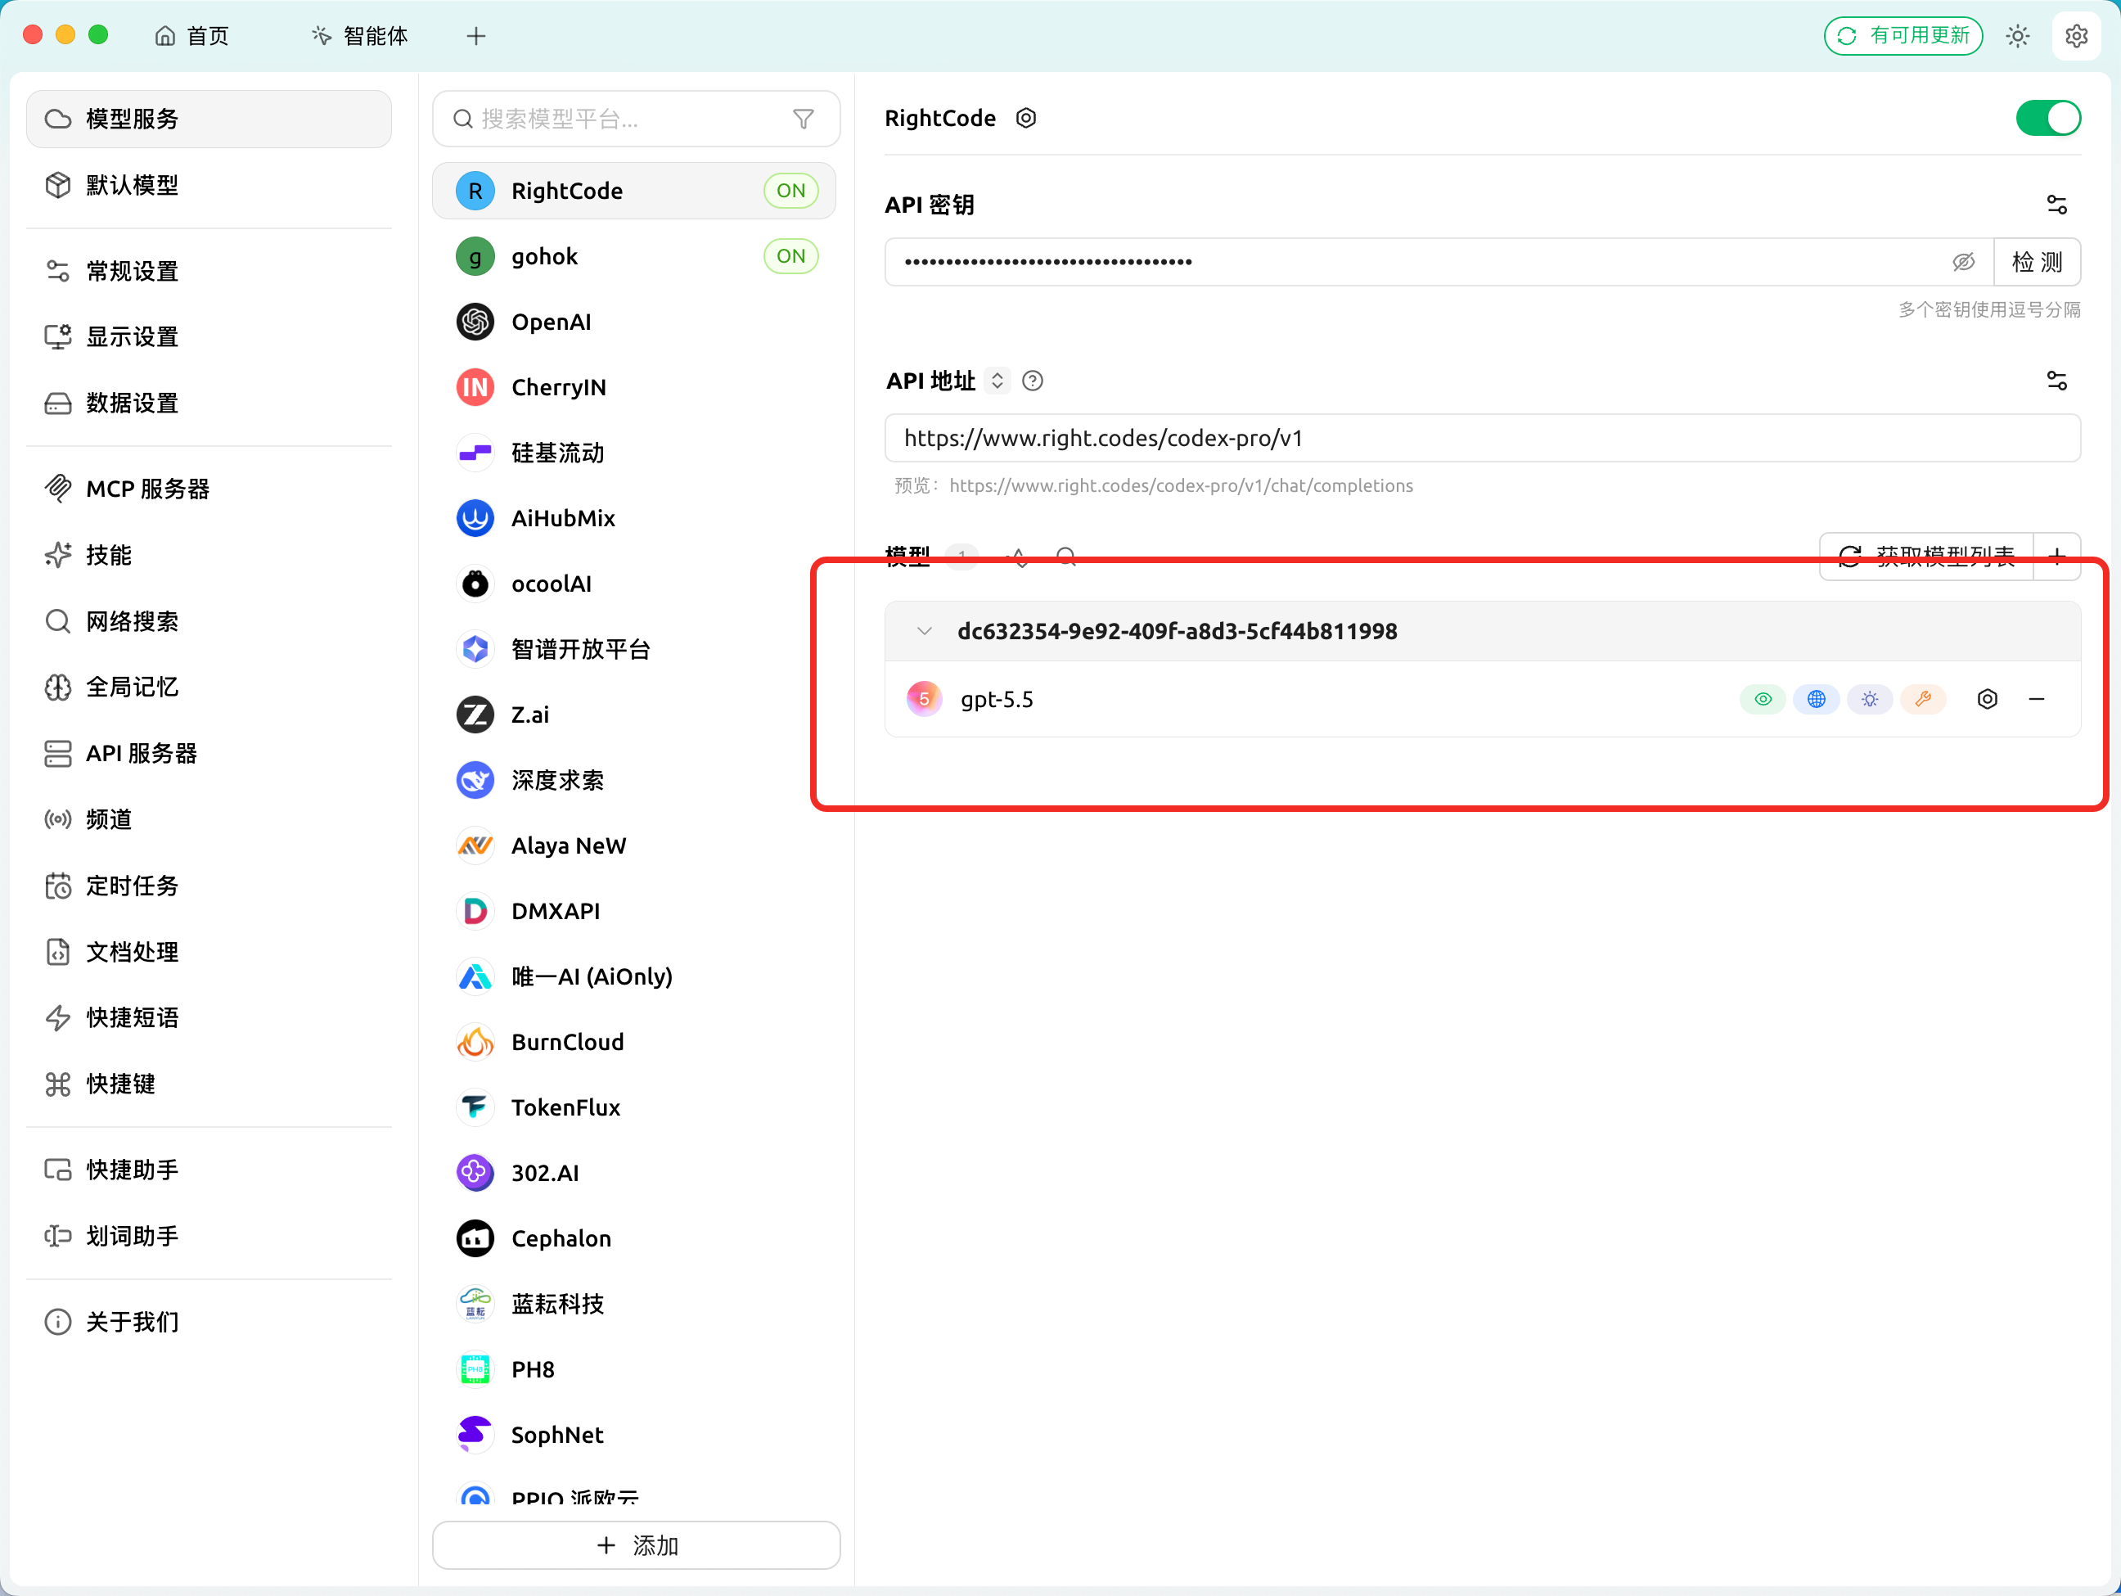Viewport: 2121px width, 1596px height.
Task: Open 划词助手 in the sidebar
Action: point(209,1237)
